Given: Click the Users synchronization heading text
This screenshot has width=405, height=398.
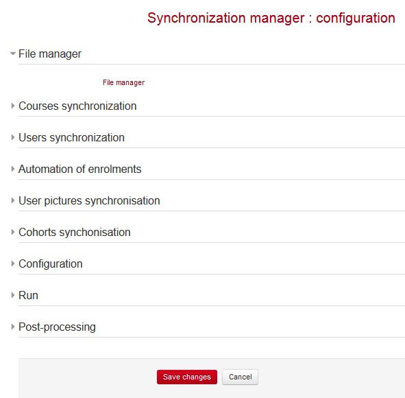Looking at the screenshot, I should tap(71, 138).
